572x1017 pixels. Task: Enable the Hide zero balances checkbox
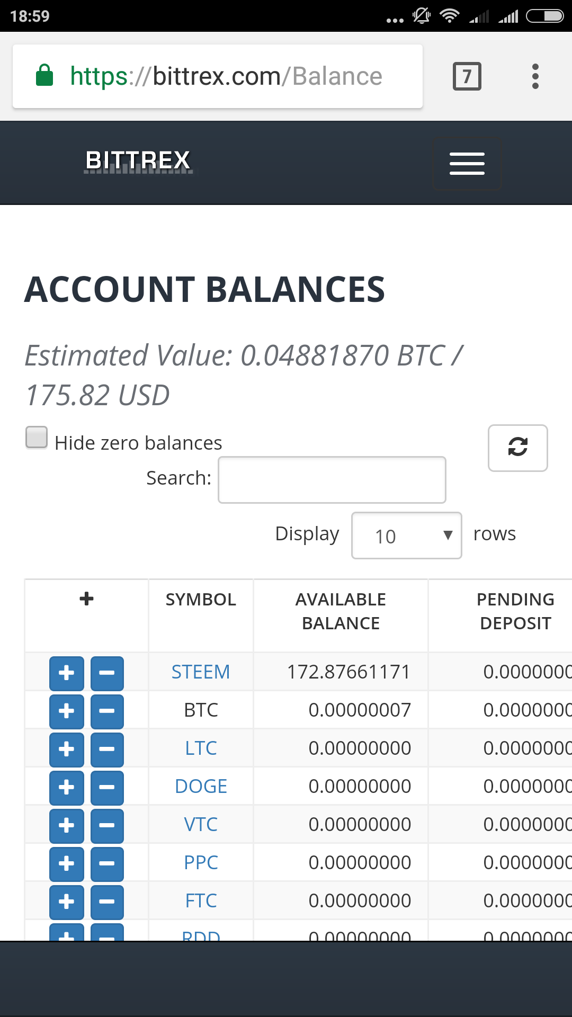[x=37, y=438]
